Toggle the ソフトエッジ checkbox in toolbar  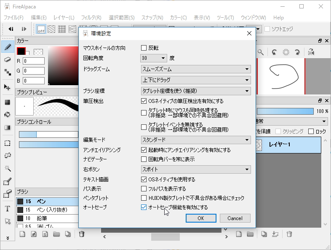point(267,29)
